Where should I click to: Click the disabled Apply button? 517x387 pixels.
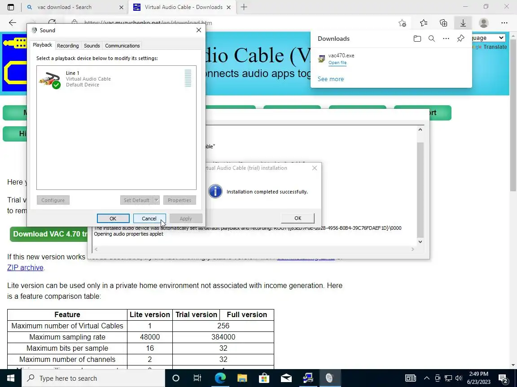pyautogui.click(x=186, y=219)
